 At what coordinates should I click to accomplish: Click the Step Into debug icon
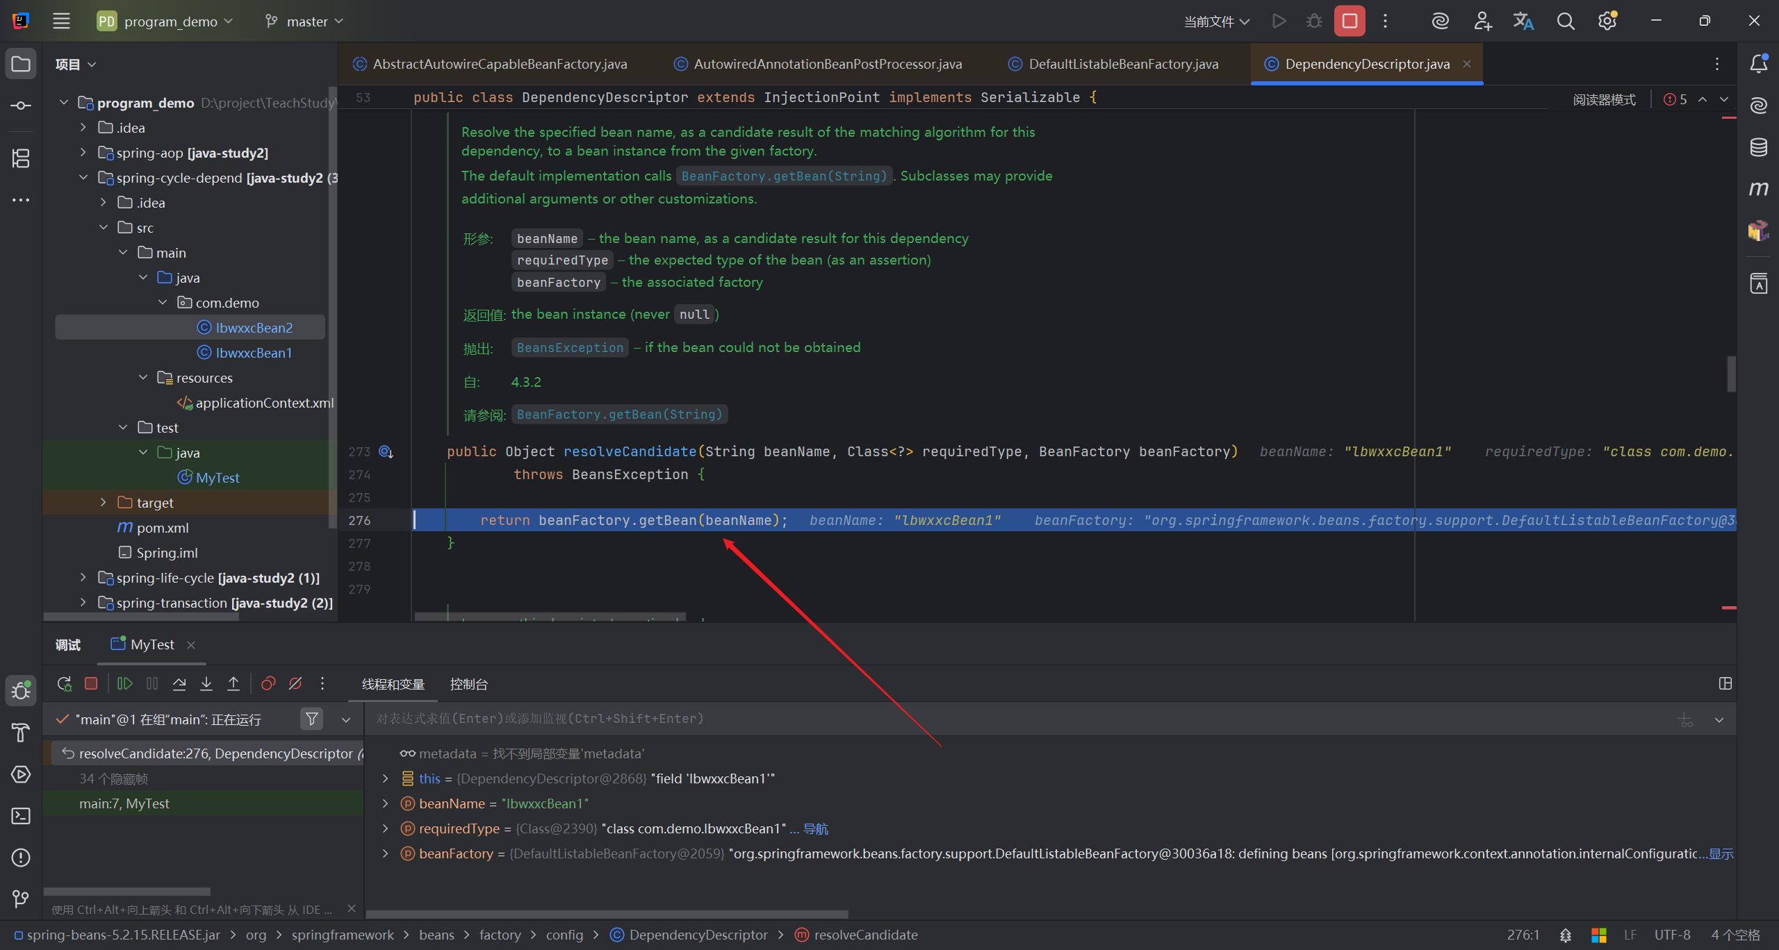click(x=206, y=684)
